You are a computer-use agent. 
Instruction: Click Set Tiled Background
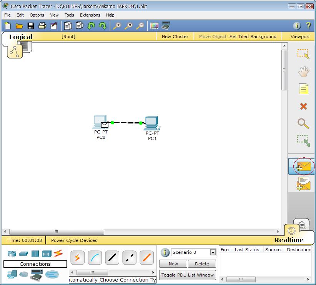(253, 37)
